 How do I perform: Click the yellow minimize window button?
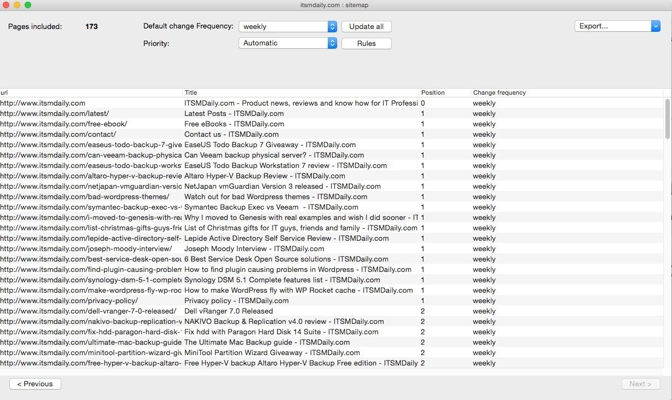[17, 5]
